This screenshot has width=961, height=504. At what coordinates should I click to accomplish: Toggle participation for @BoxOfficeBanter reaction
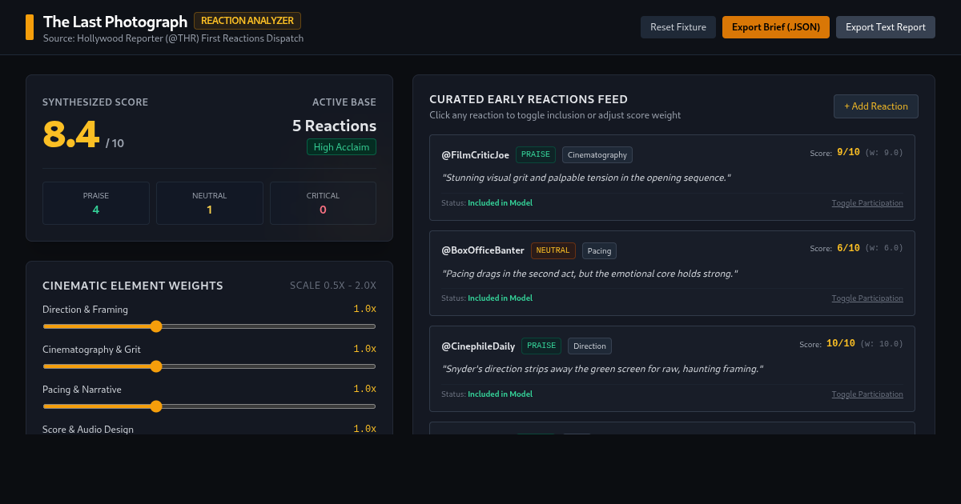tap(867, 298)
